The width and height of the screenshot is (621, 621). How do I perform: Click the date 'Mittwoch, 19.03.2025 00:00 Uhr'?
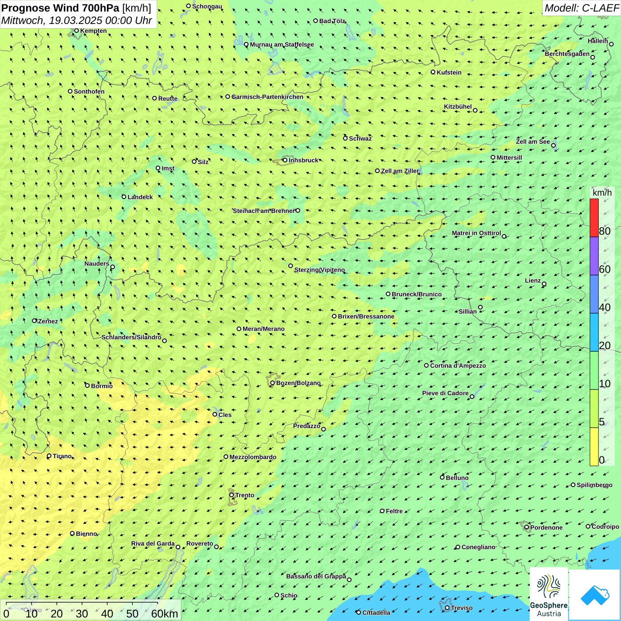pos(77,20)
